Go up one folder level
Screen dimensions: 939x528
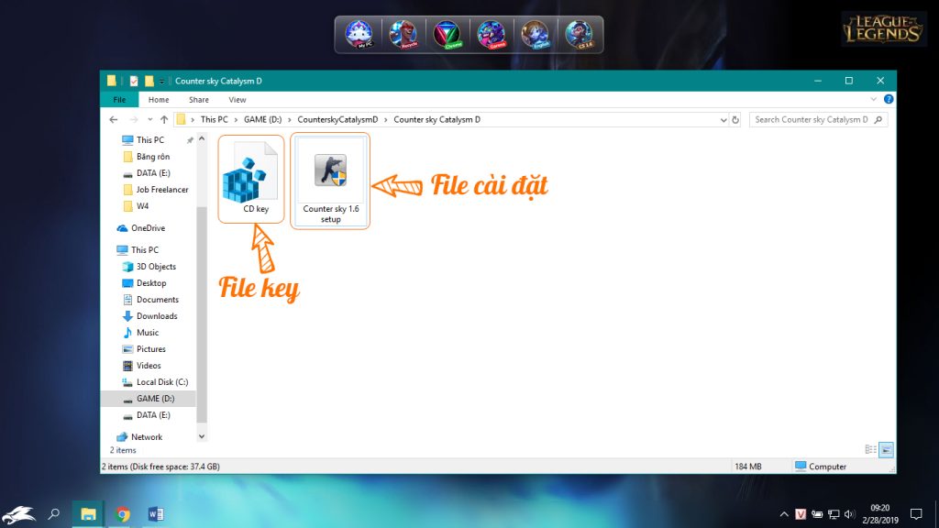coord(164,120)
